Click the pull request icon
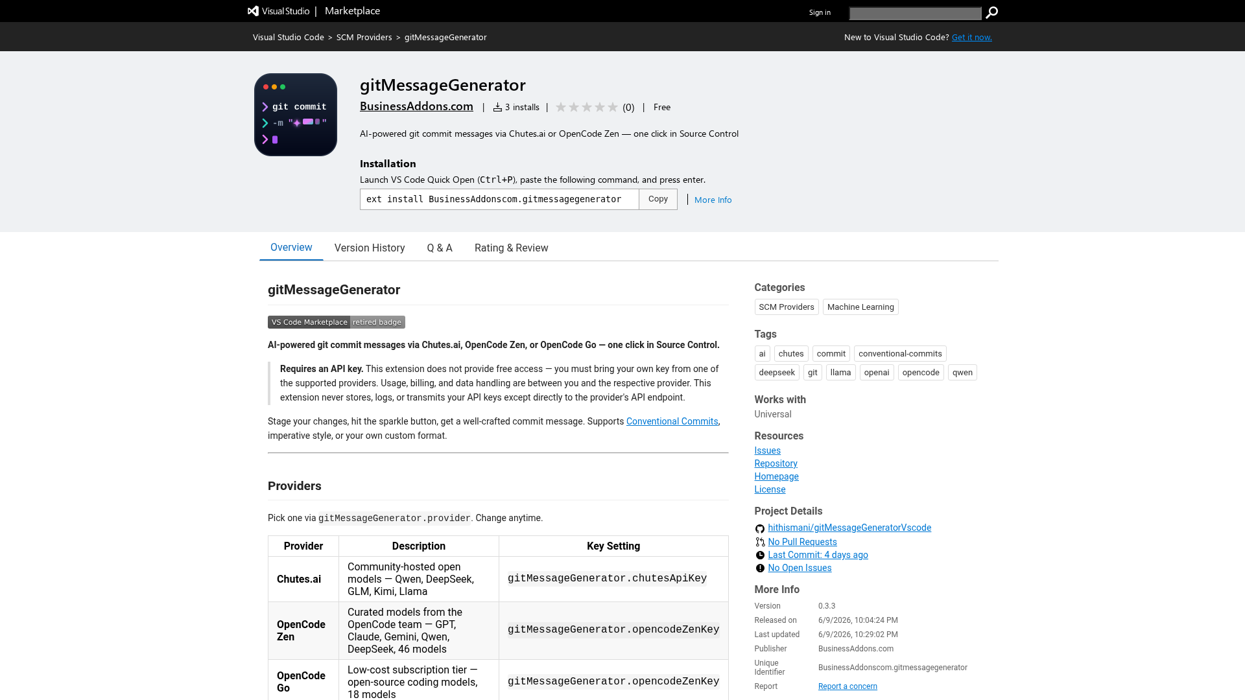Screen dimensions: 1245x700 (x=760, y=542)
